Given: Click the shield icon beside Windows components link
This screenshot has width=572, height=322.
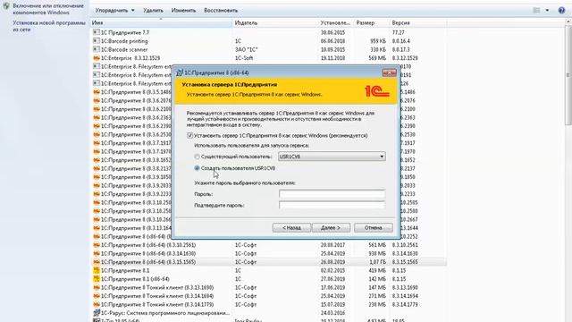Looking at the screenshot, I should pos(6,6).
